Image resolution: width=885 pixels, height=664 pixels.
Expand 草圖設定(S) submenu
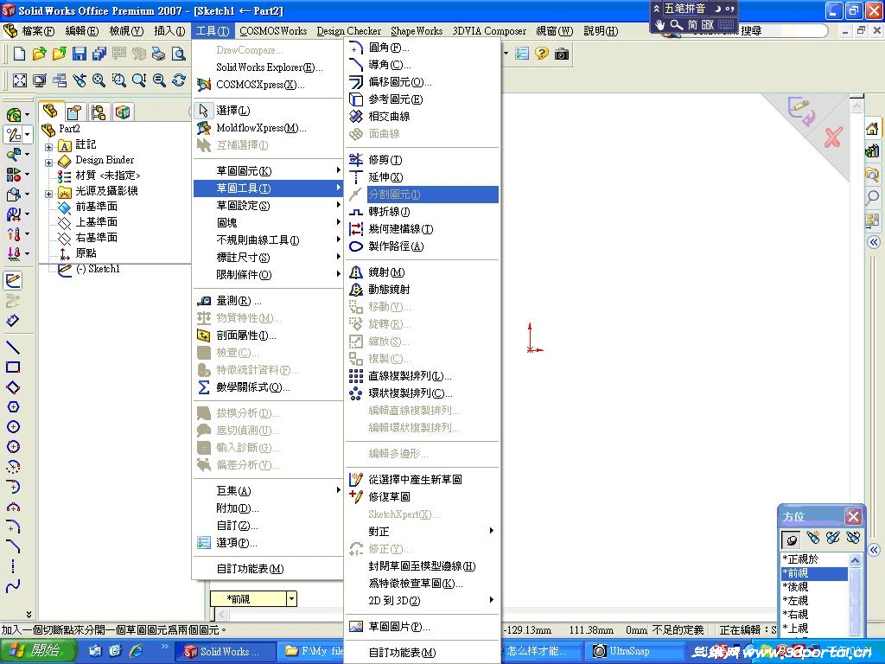click(x=268, y=206)
